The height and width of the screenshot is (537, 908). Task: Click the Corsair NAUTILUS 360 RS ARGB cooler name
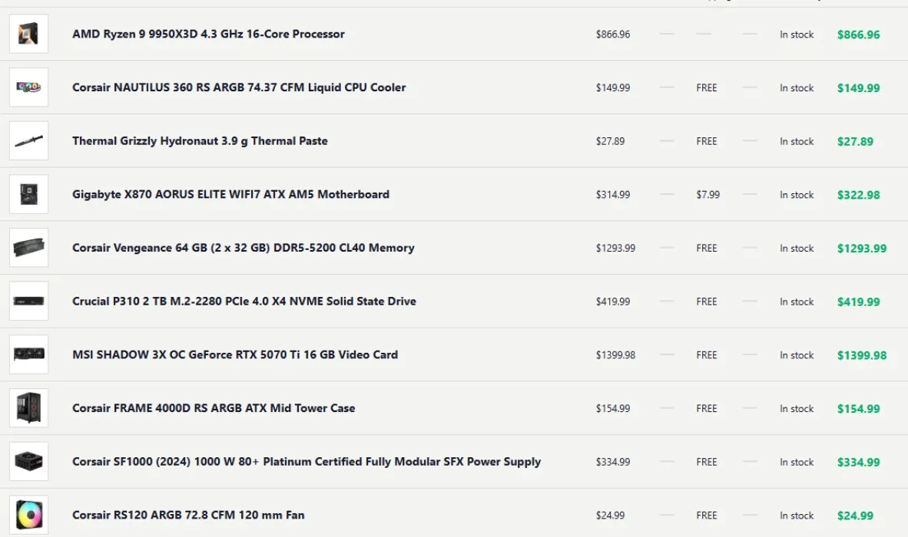[239, 87]
